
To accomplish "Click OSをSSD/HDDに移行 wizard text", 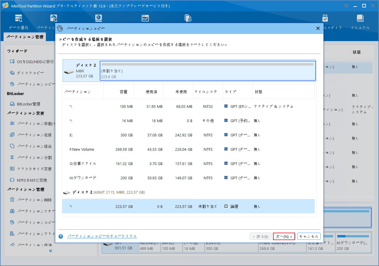I will tap(35, 62).
